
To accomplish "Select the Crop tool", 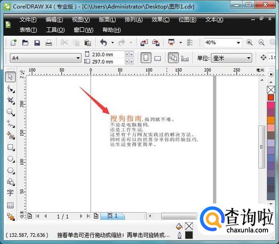I will (10, 100).
